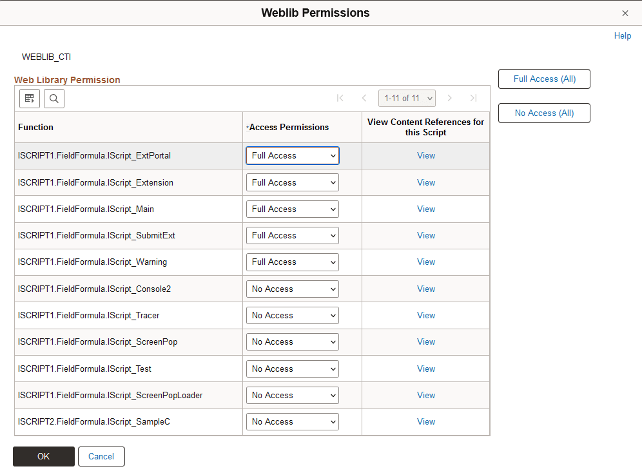View content references for IScript_Main
The width and height of the screenshot is (642, 471).
[425, 209]
